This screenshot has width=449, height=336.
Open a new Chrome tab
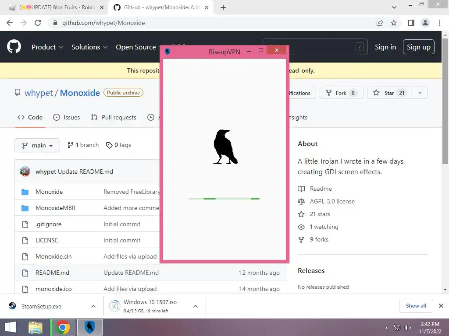coord(223,7)
